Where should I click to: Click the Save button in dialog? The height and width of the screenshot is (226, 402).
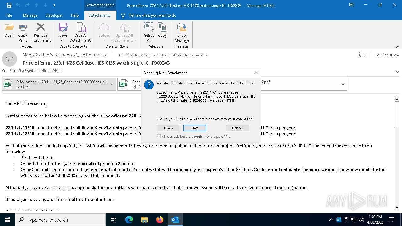(195, 128)
